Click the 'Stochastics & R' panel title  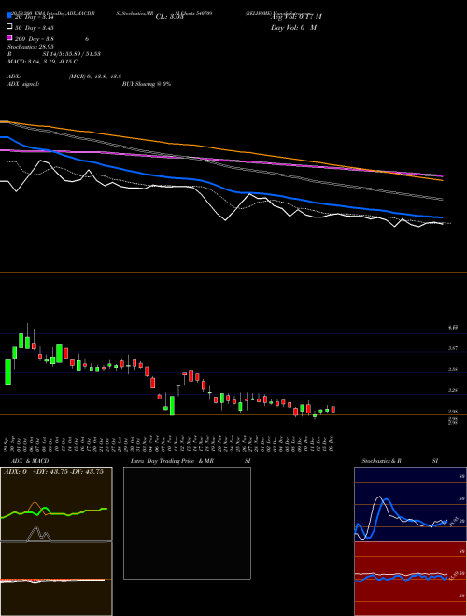(x=382, y=461)
